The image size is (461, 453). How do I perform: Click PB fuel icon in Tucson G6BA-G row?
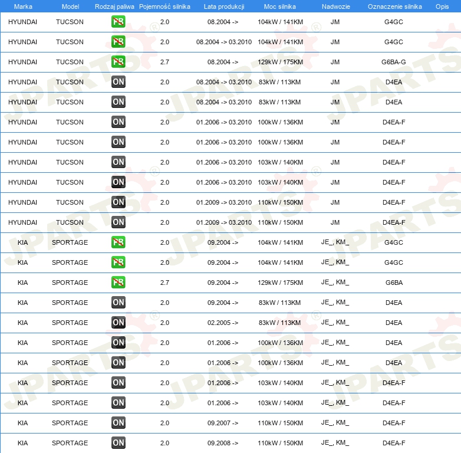tap(118, 62)
